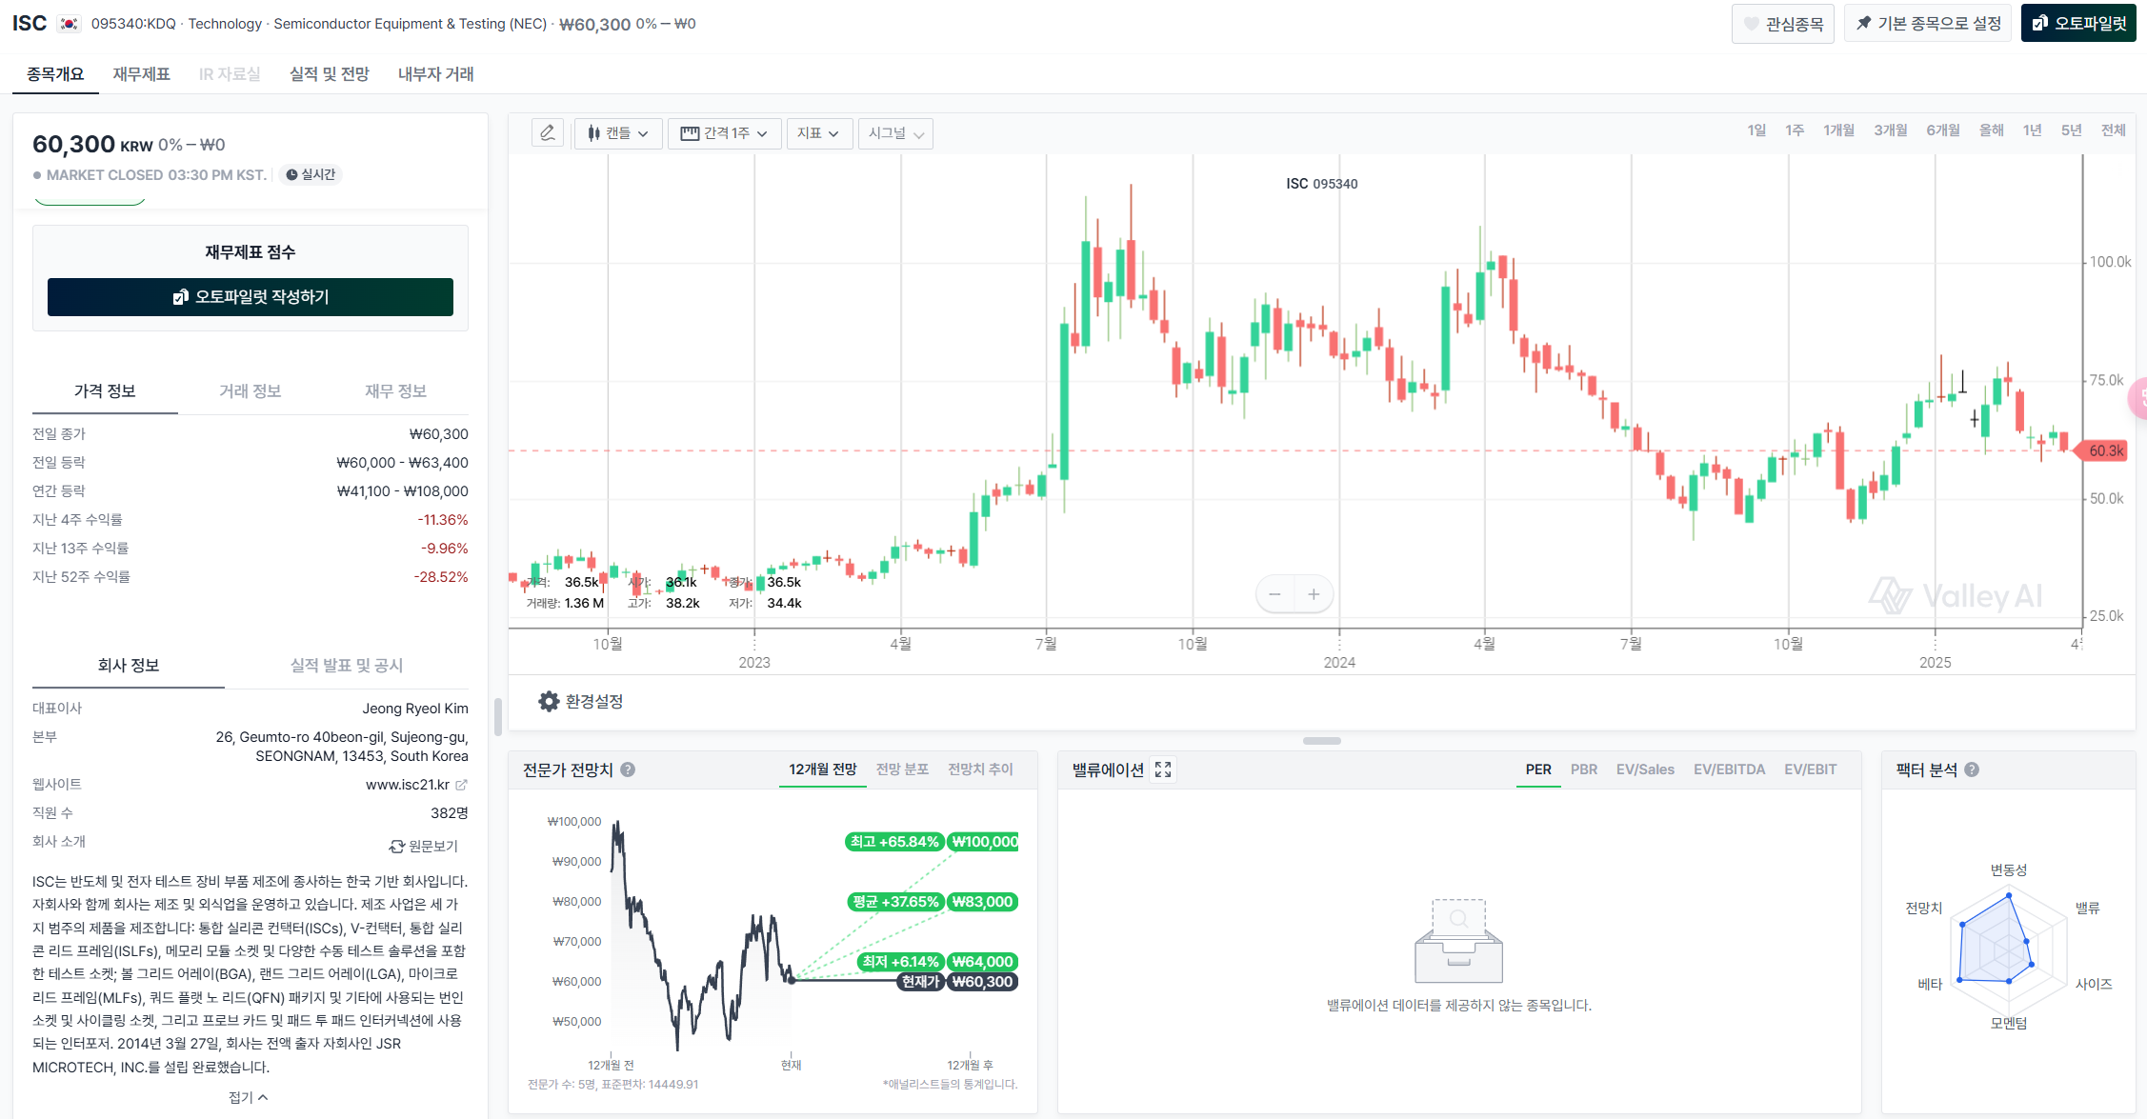The width and height of the screenshot is (2147, 1119).
Task: Click the help icon beside 전문가 전망치
Action: pyautogui.click(x=628, y=769)
